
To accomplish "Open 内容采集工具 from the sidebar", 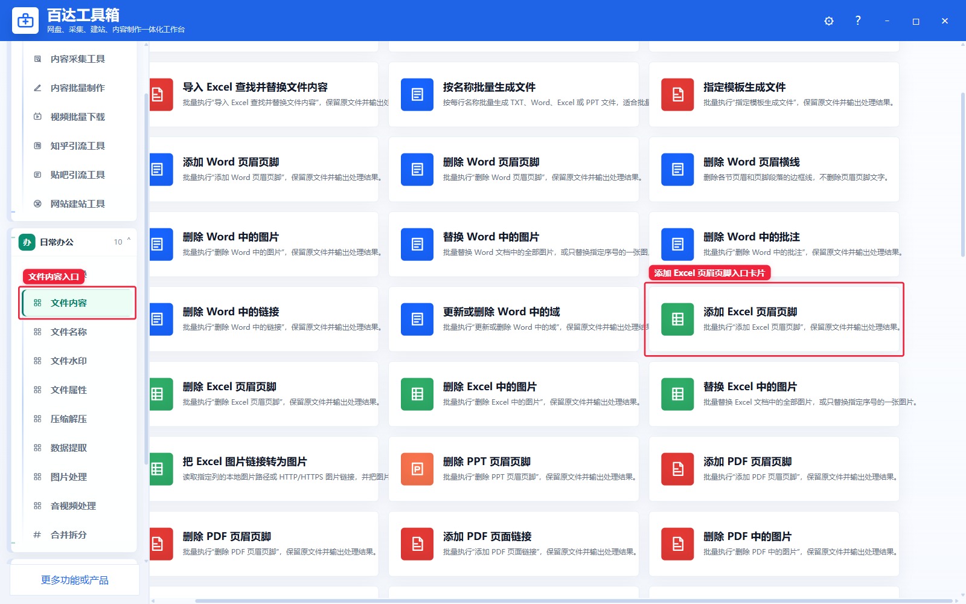I will coord(77,59).
